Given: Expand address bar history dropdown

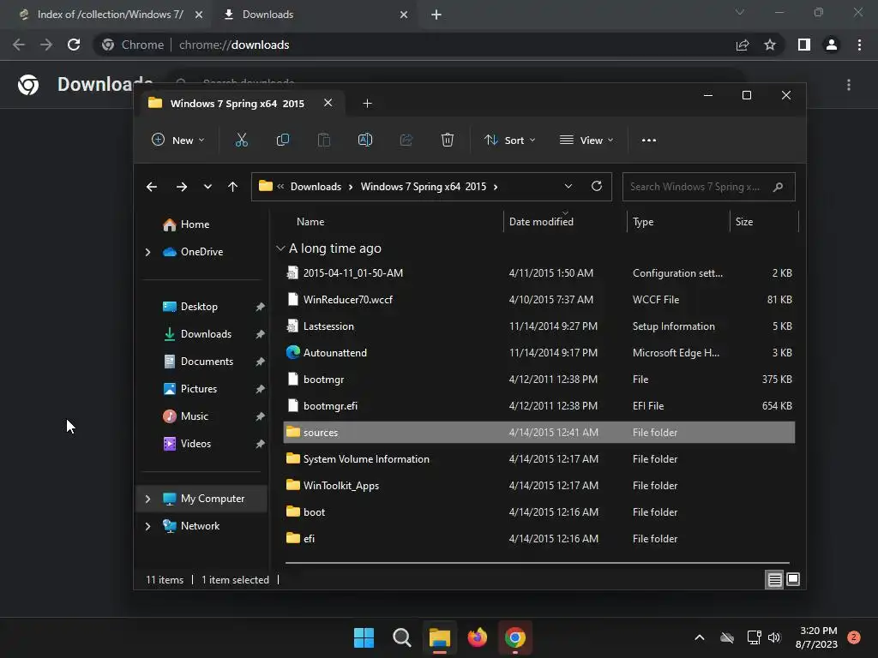Looking at the screenshot, I should (568, 186).
